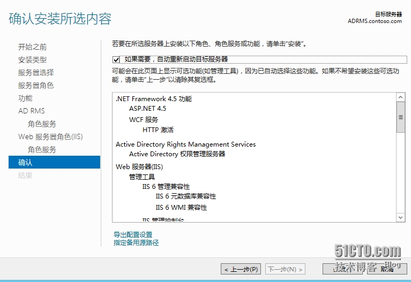Click the list's vertical scrollbar thumb

tap(400, 117)
